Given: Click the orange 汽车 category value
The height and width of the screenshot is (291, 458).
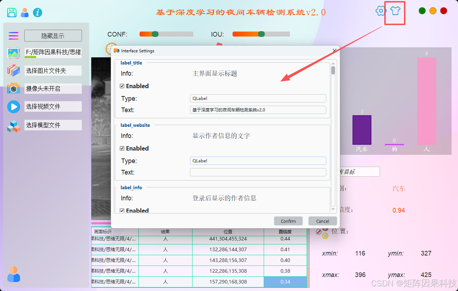Looking at the screenshot, I should [399, 189].
